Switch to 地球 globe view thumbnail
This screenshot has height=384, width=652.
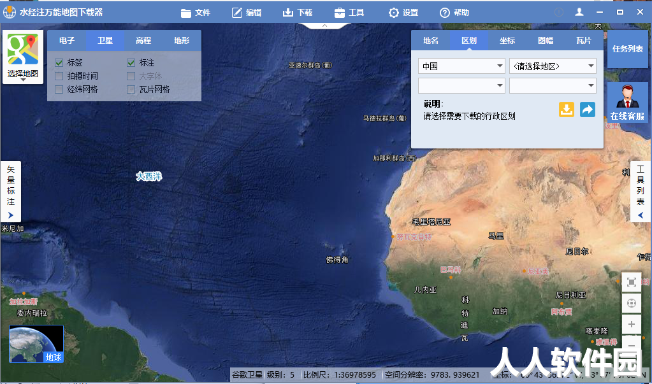point(36,344)
